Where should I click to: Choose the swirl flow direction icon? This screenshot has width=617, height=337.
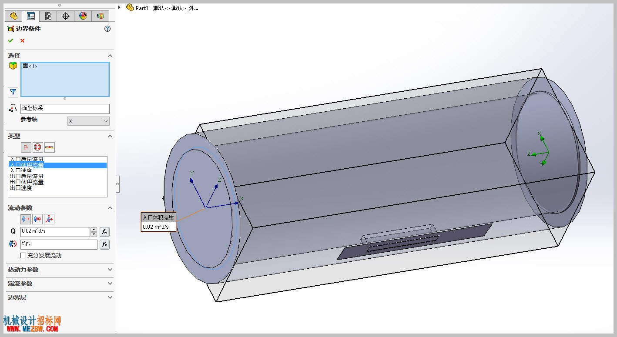click(37, 219)
